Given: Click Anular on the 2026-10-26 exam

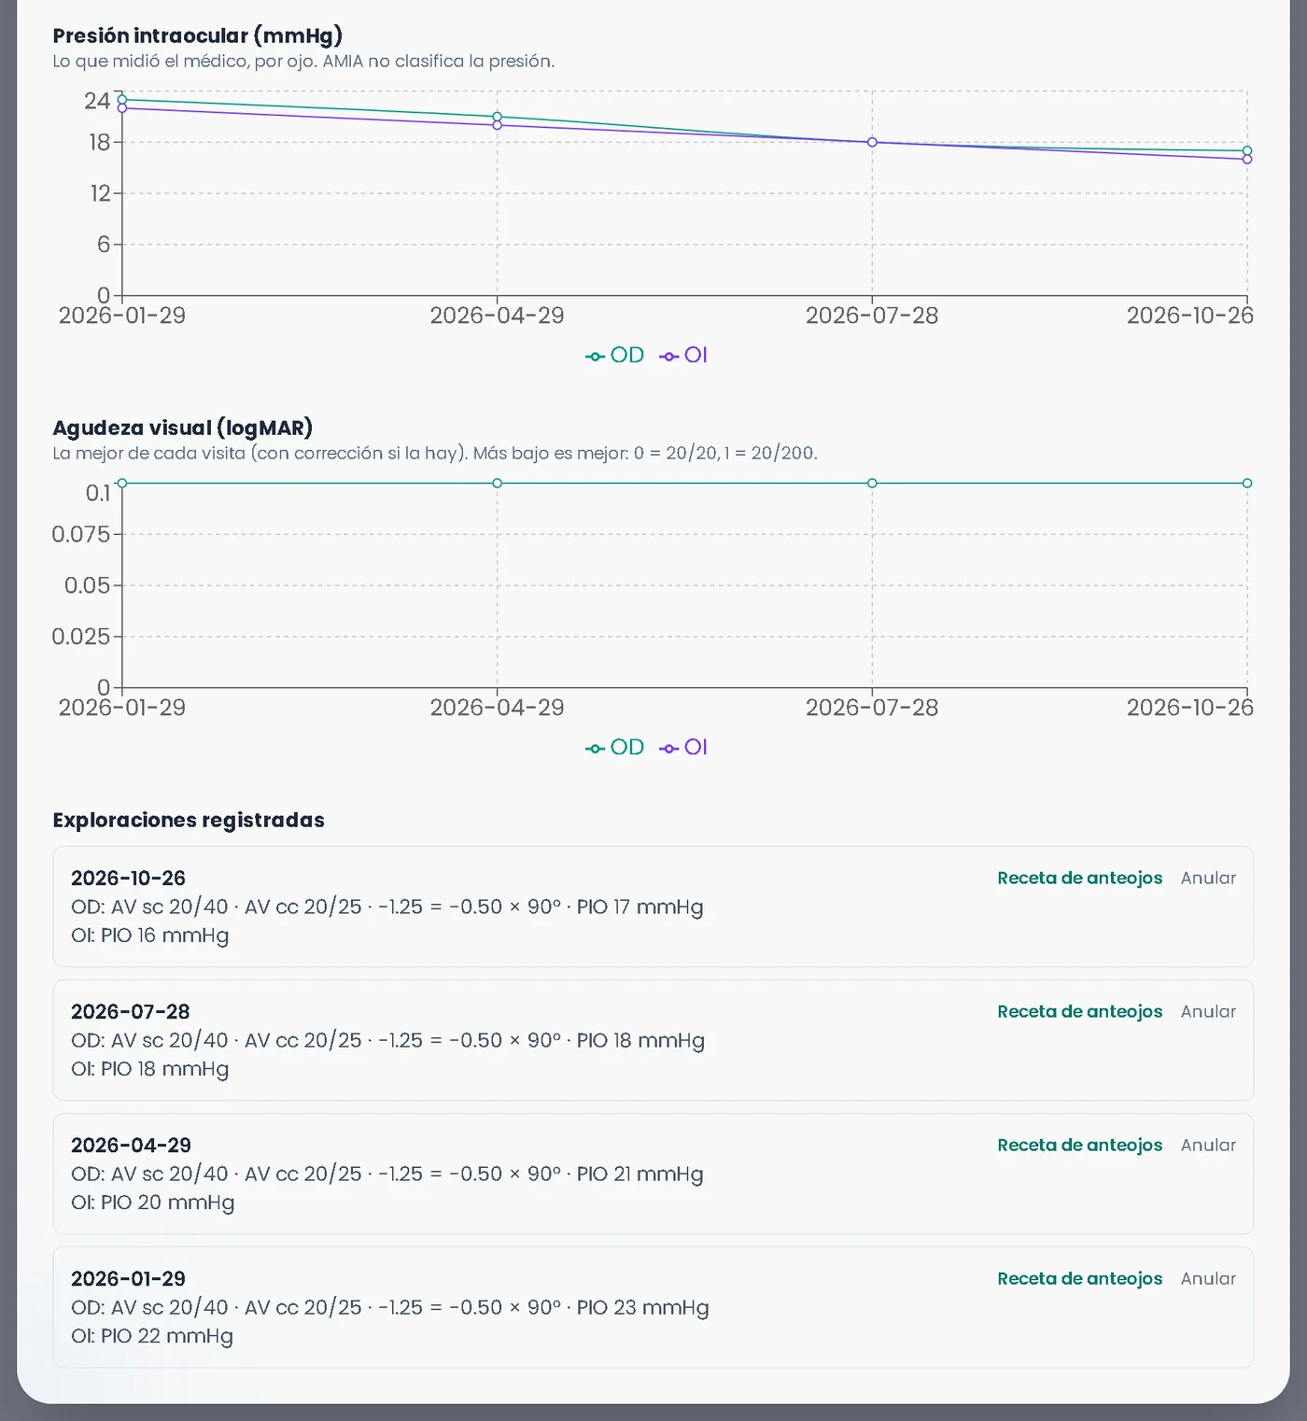Looking at the screenshot, I should coord(1208,879).
